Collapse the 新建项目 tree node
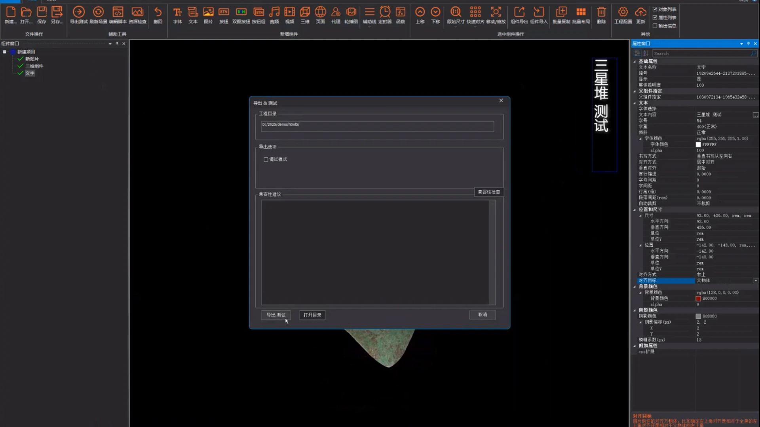760x427 pixels. (5, 52)
